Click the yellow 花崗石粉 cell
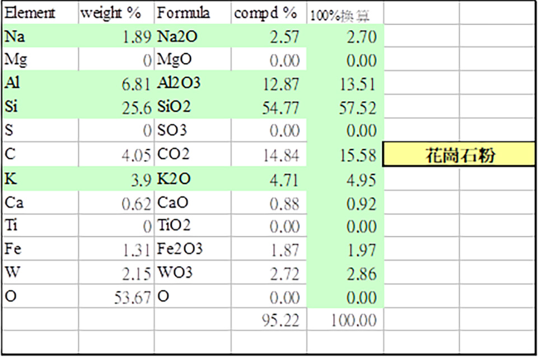538x358 pixels. coord(459,154)
